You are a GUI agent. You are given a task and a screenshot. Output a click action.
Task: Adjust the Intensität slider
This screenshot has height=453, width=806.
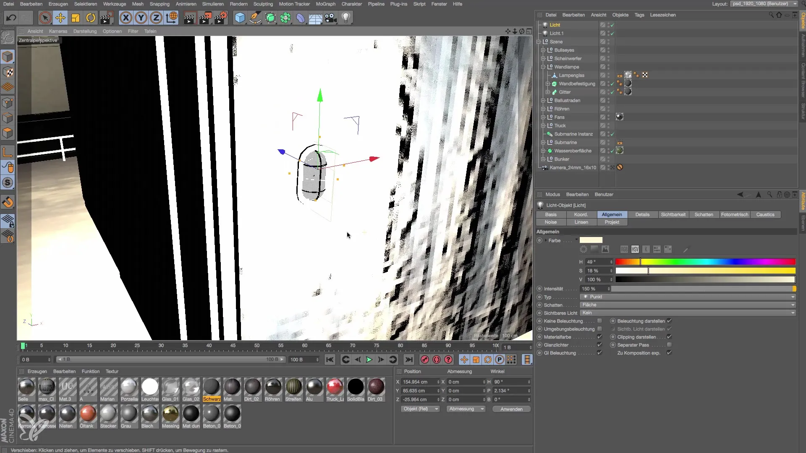pos(704,289)
